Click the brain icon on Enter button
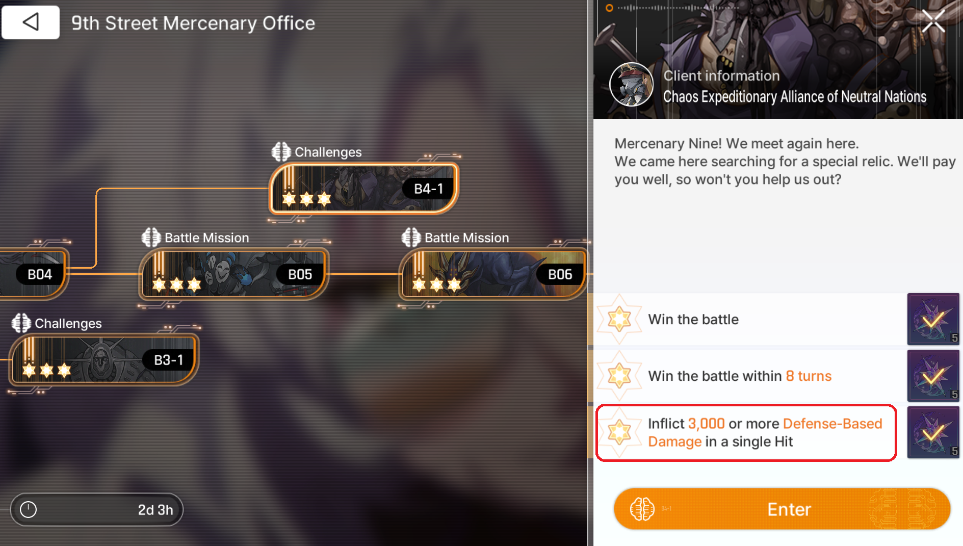Viewport: 963px width, 546px height. (642, 509)
